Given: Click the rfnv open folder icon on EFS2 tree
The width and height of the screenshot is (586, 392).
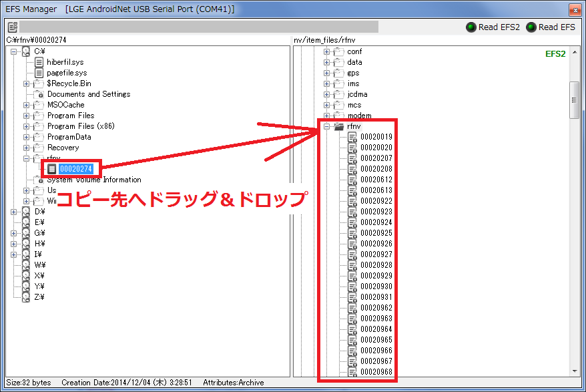Looking at the screenshot, I should (339, 126).
